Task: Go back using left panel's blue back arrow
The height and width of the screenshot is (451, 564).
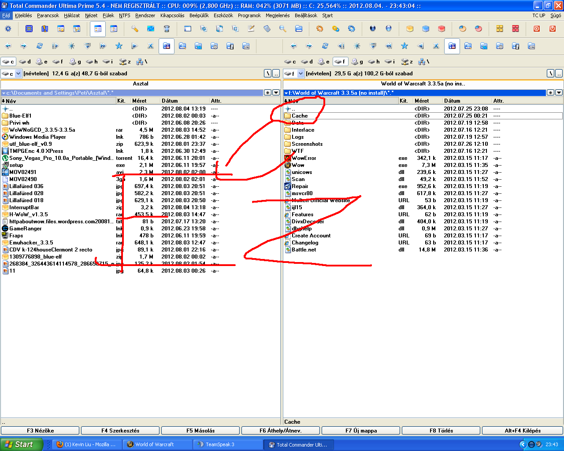Action: click(8, 46)
